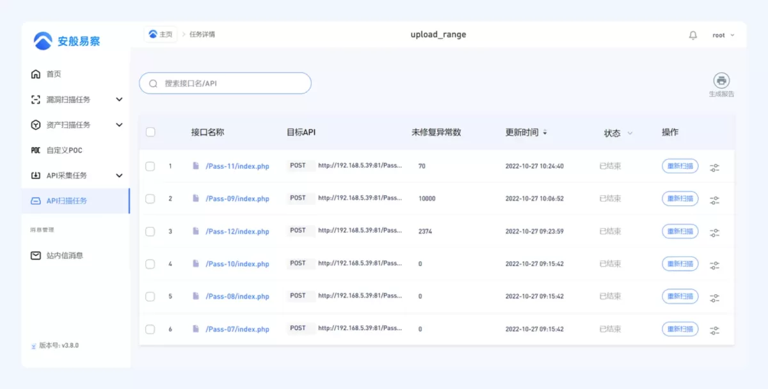
Task: Open settings icon for /Pass-08 row
Action: (714, 298)
